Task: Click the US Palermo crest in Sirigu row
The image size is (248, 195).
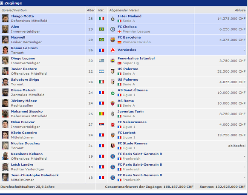Action: (x=112, y=82)
